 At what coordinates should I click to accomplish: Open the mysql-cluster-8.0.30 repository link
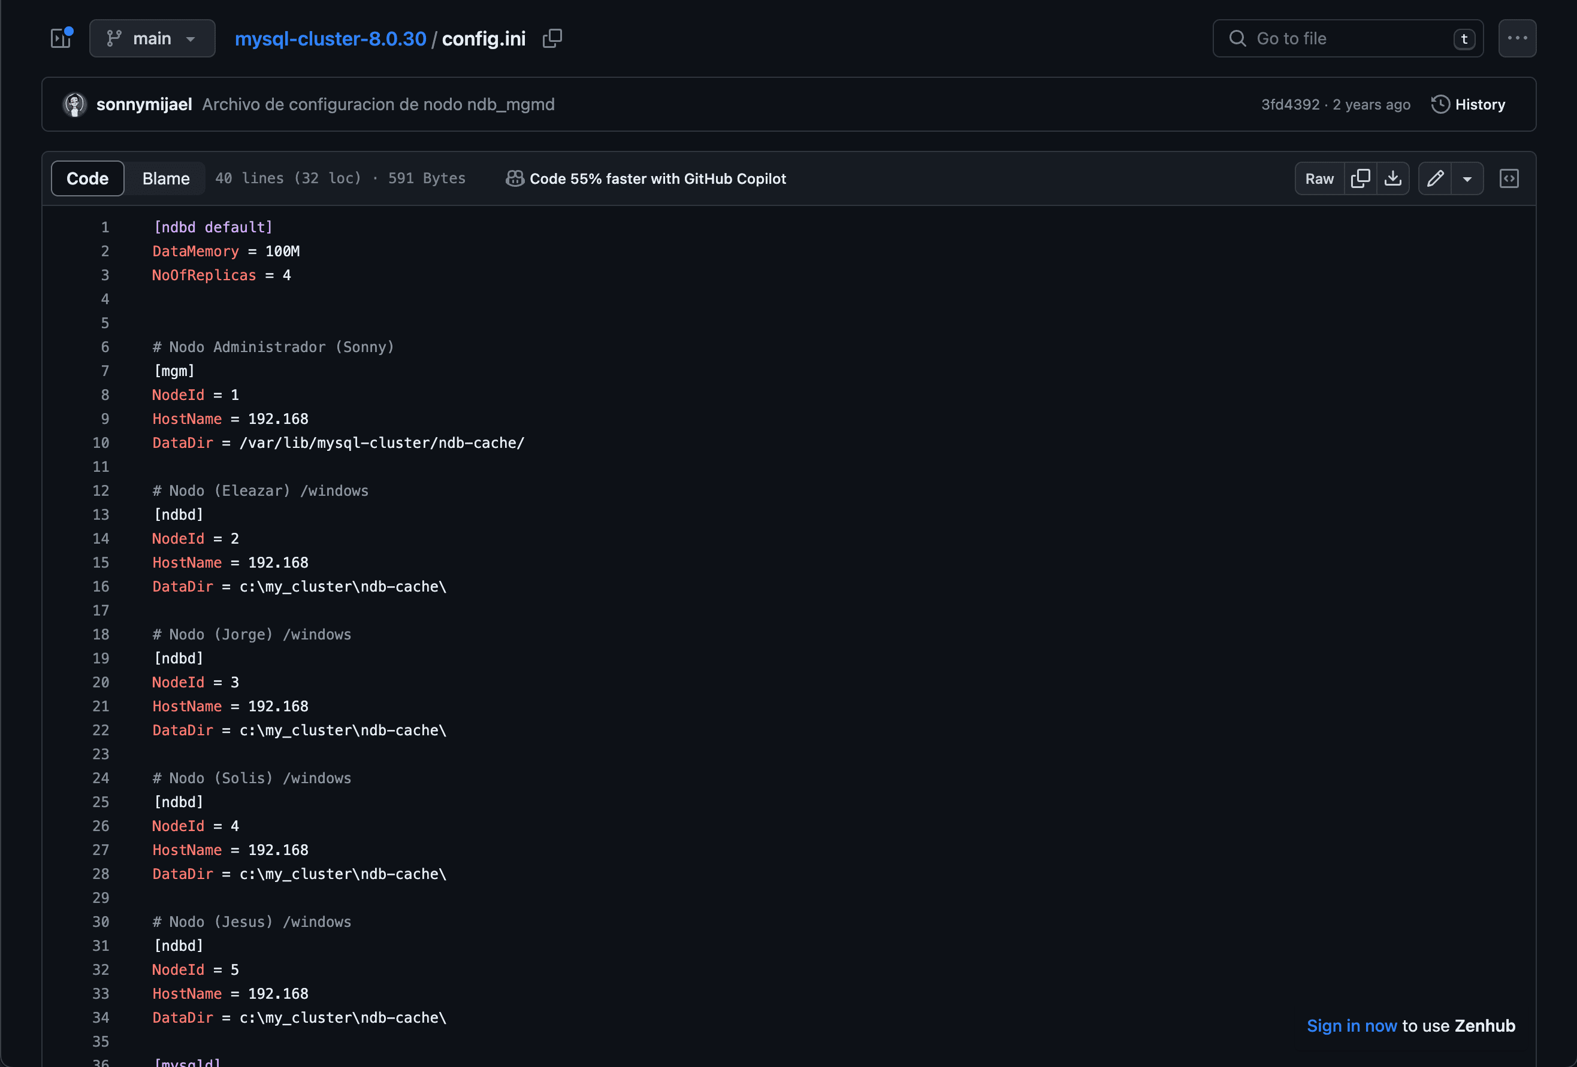coord(331,39)
